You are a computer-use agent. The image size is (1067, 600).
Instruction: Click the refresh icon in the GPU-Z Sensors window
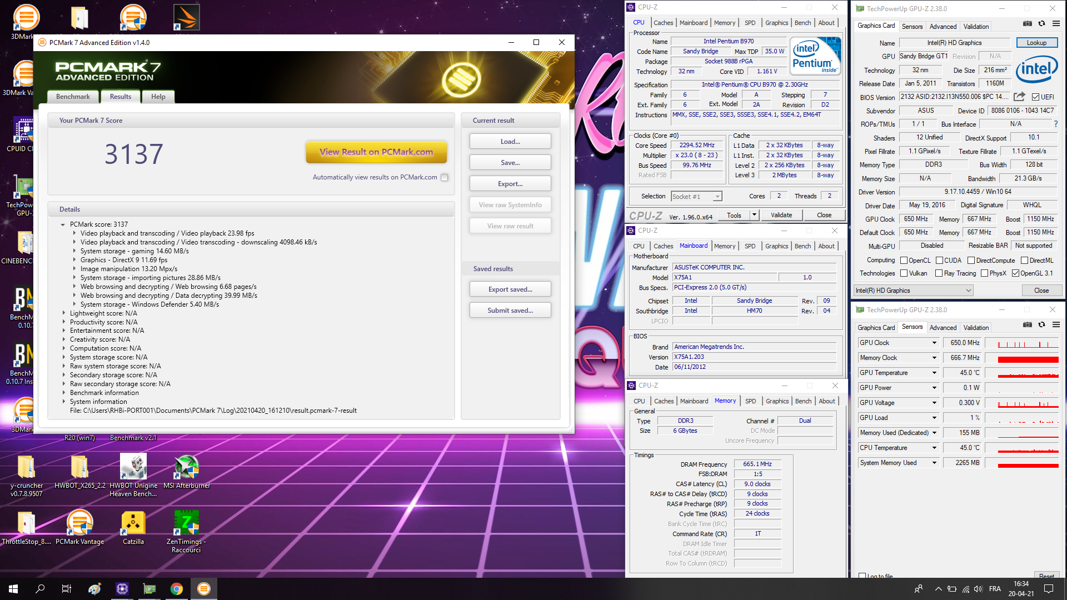pos(1042,325)
